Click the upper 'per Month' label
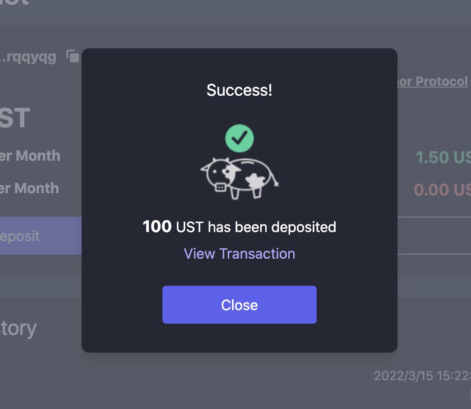The image size is (471, 409). (30, 156)
